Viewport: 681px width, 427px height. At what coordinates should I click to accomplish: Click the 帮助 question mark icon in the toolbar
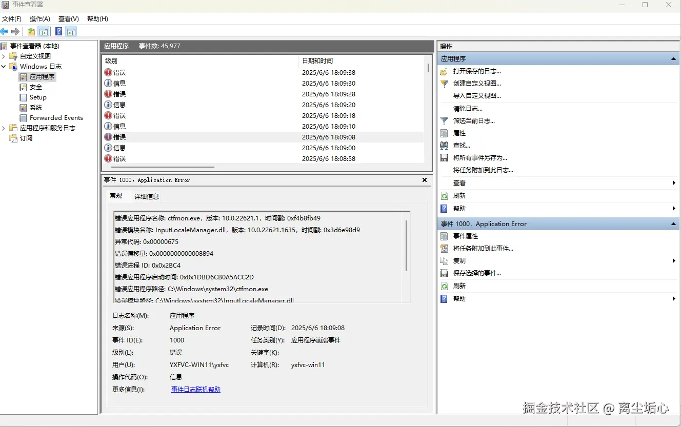[58, 31]
